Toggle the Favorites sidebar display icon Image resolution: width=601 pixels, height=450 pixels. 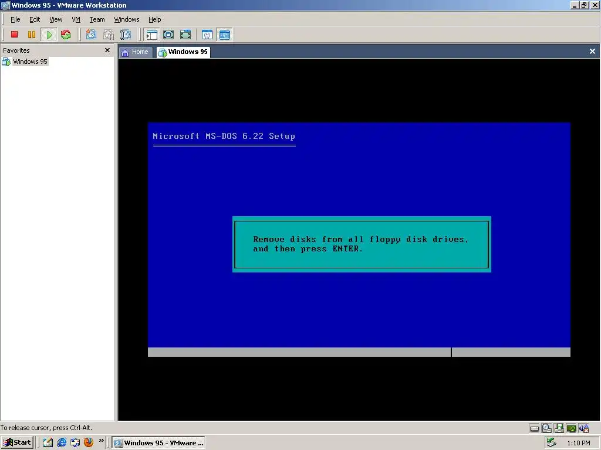click(152, 35)
